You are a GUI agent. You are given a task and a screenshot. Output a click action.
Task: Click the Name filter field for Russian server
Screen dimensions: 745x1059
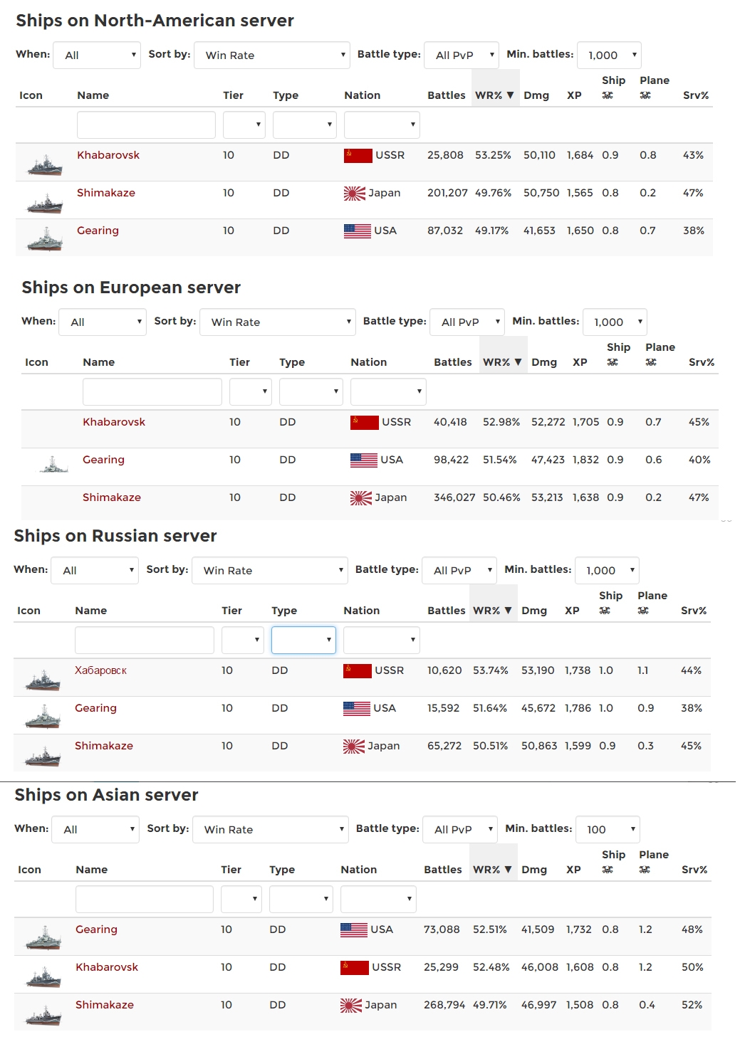pyautogui.click(x=144, y=640)
